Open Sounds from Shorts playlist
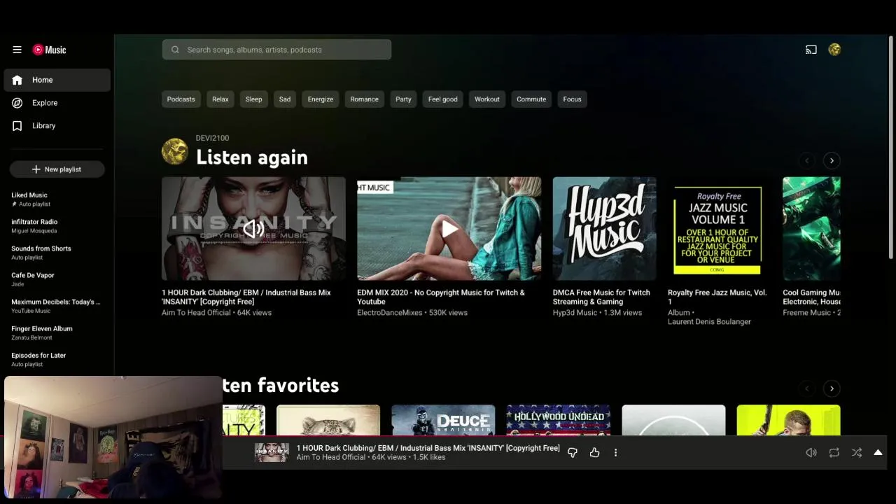The width and height of the screenshot is (896, 504). pos(57,253)
